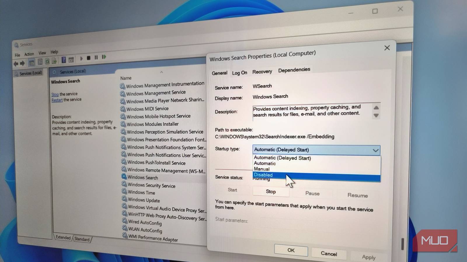Open the properties toolbar icon
Screen dimensions: 467x262
tap(40, 62)
